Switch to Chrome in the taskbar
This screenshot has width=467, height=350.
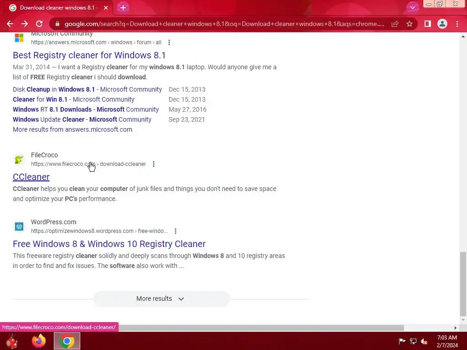67,341
